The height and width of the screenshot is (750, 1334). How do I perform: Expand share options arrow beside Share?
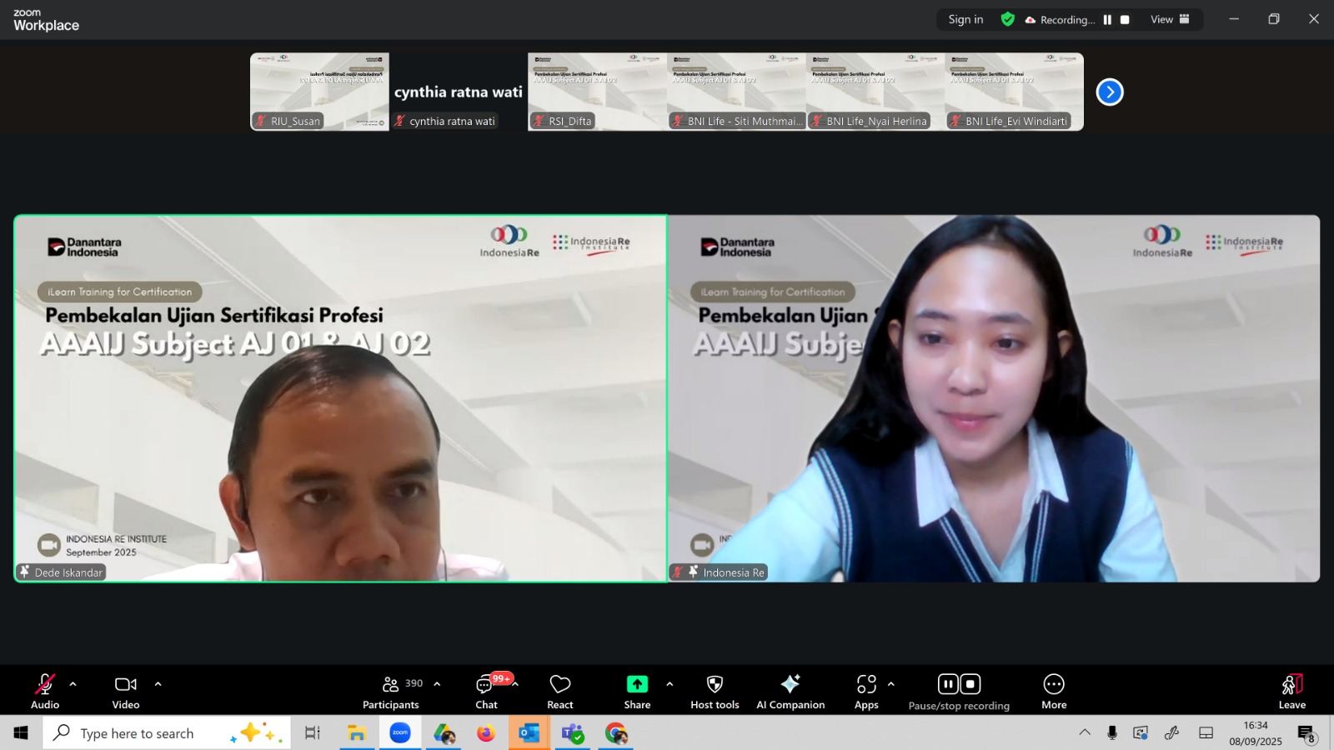(x=670, y=684)
